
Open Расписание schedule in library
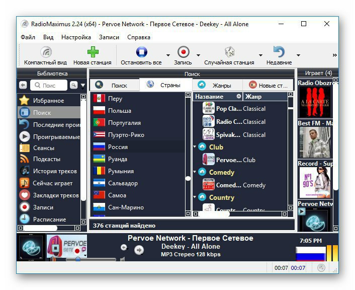tap(49, 219)
